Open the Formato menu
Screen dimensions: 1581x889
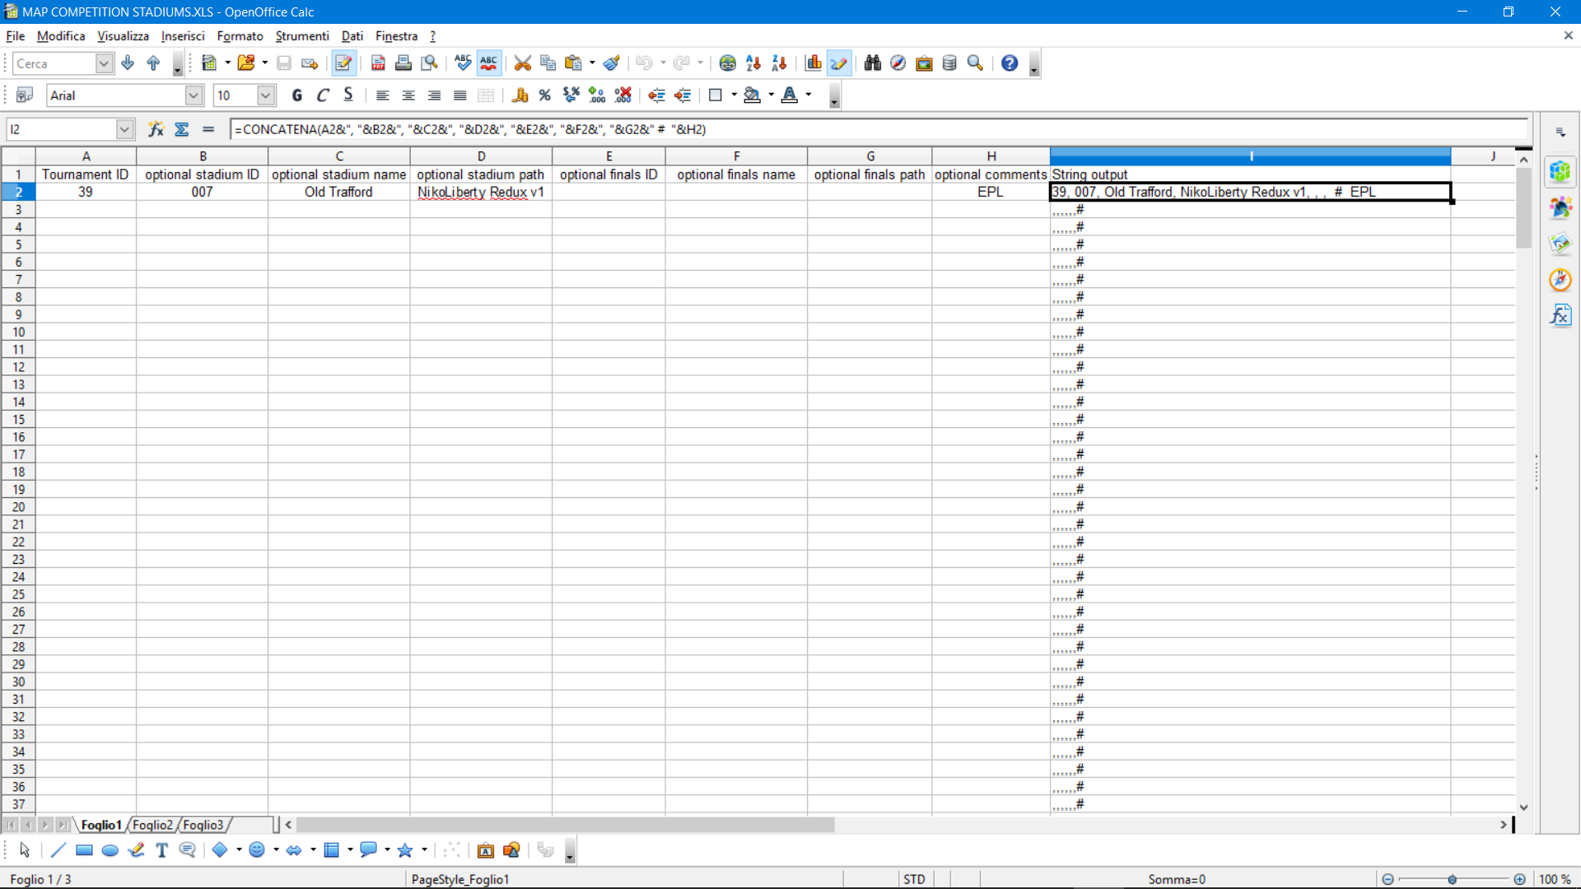pyautogui.click(x=240, y=36)
